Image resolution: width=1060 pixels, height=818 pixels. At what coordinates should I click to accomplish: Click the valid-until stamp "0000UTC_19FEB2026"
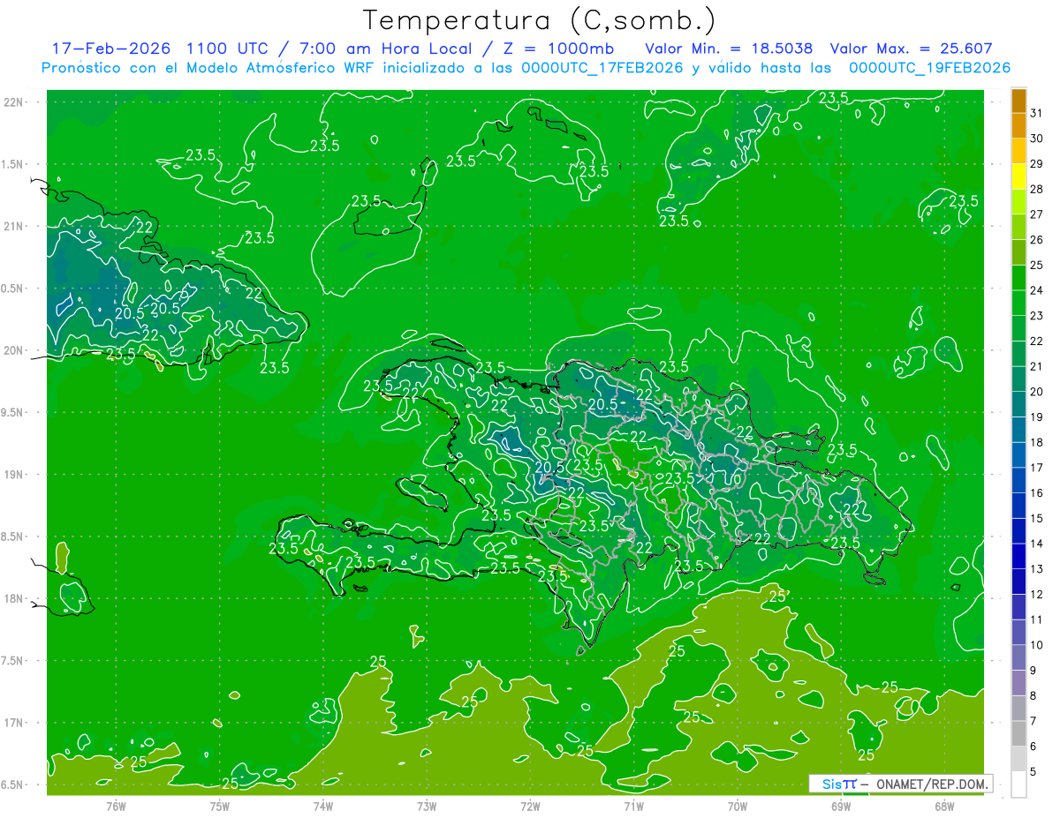(x=929, y=68)
